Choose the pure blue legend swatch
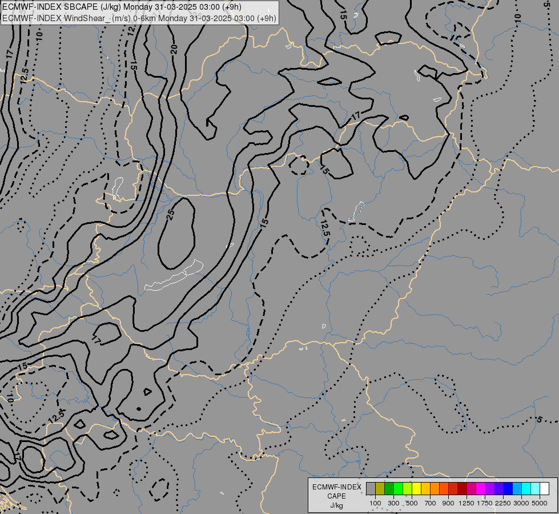Screen dimensions: 559x514 508,489
